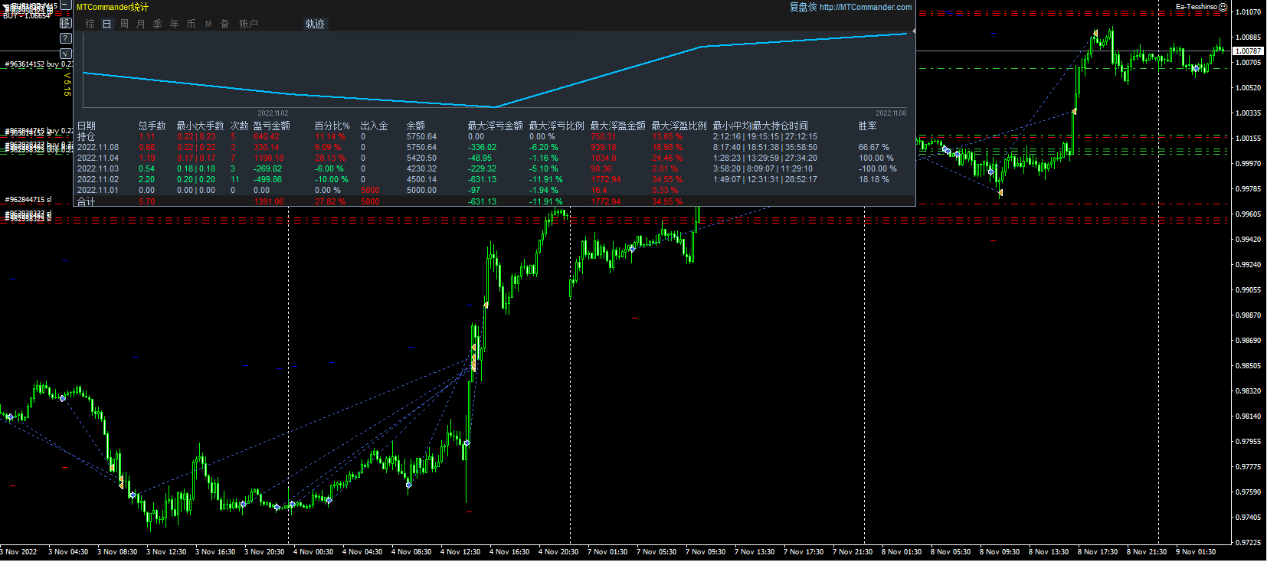This screenshot has height=562, width=1267.
Task: Click the current price label 1.00787
Action: tap(1249, 51)
